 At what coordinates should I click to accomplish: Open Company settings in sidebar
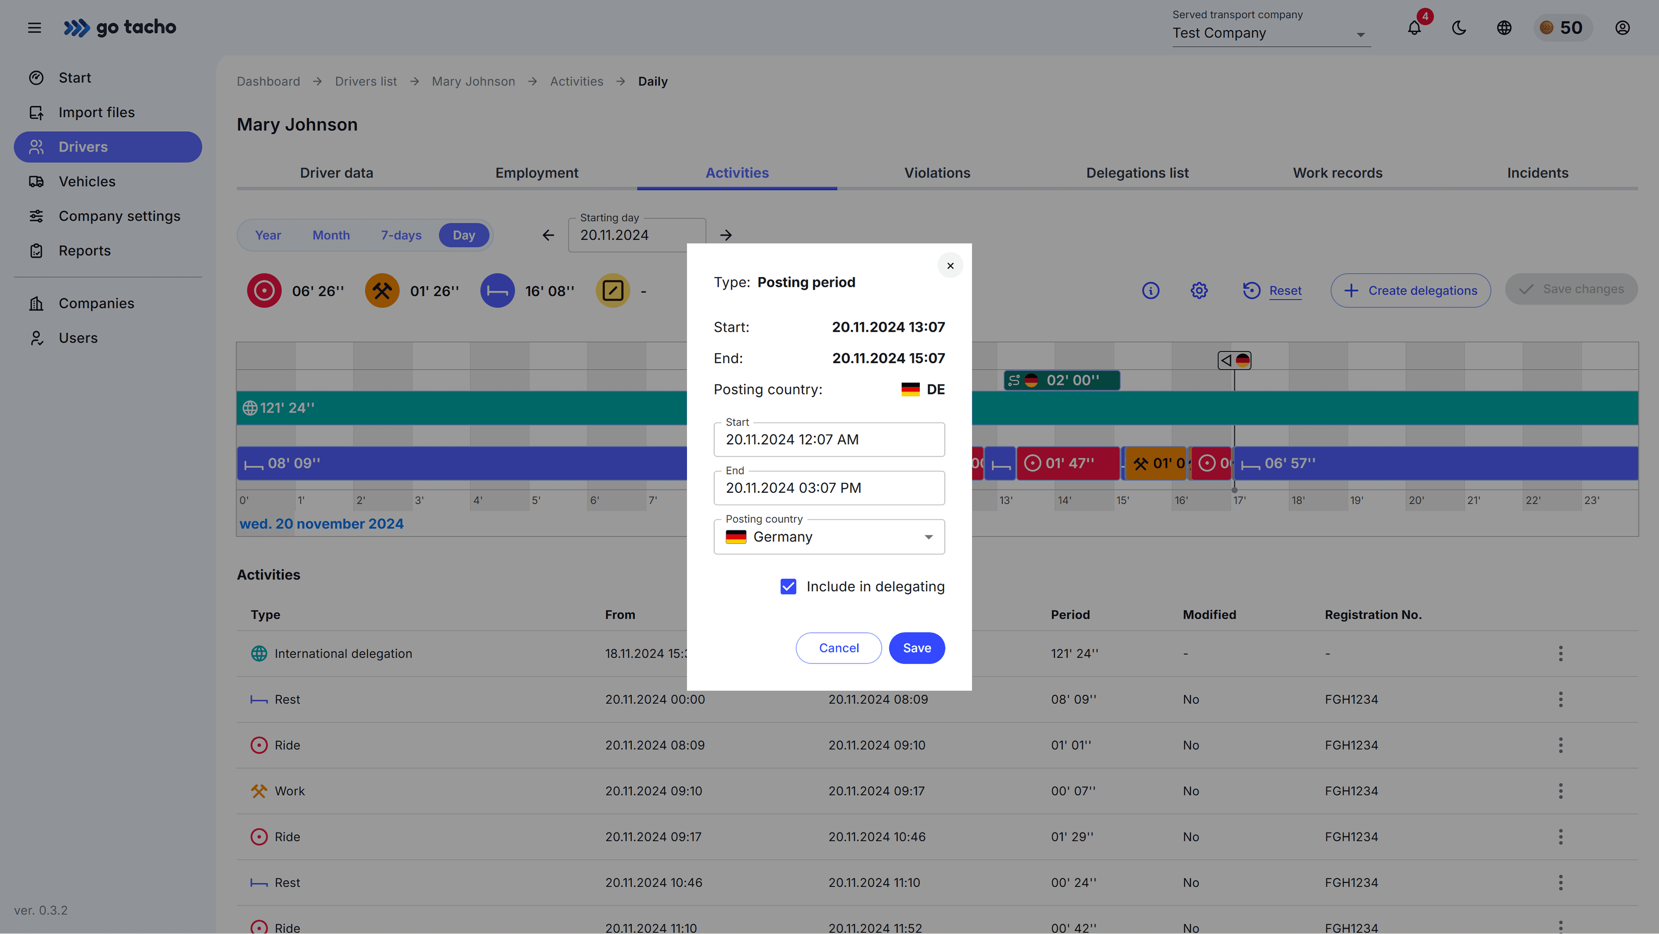point(108,217)
